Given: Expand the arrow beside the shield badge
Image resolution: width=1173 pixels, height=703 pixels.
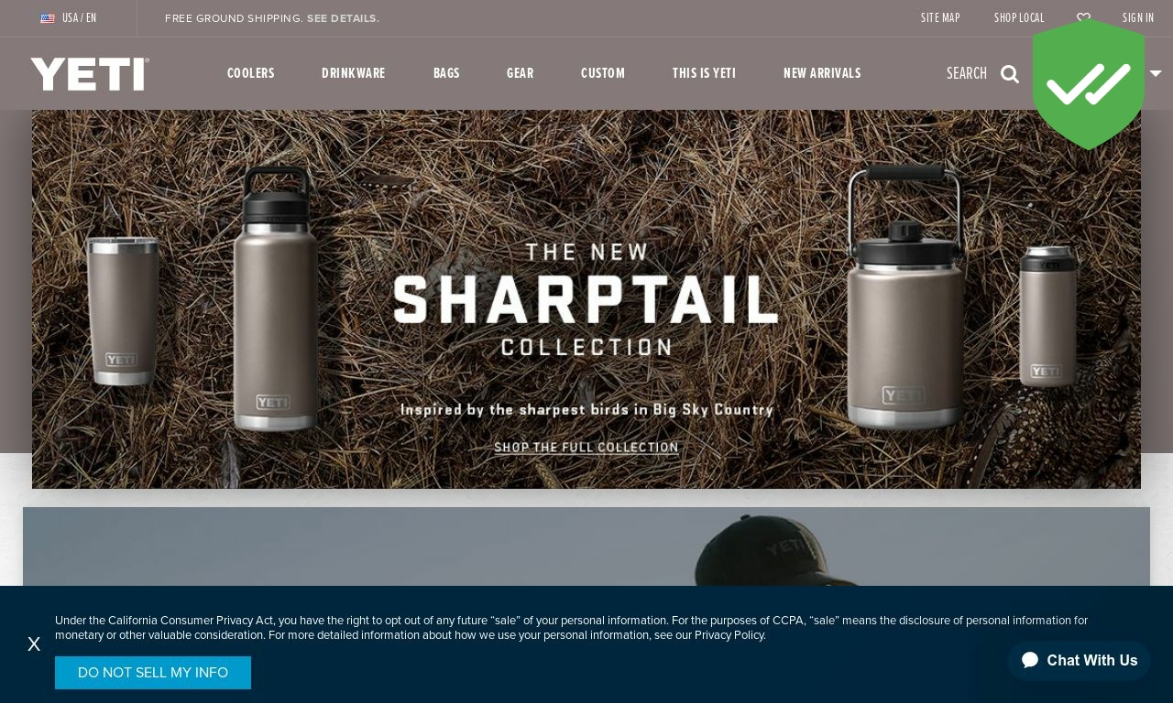Looking at the screenshot, I should point(1156,74).
